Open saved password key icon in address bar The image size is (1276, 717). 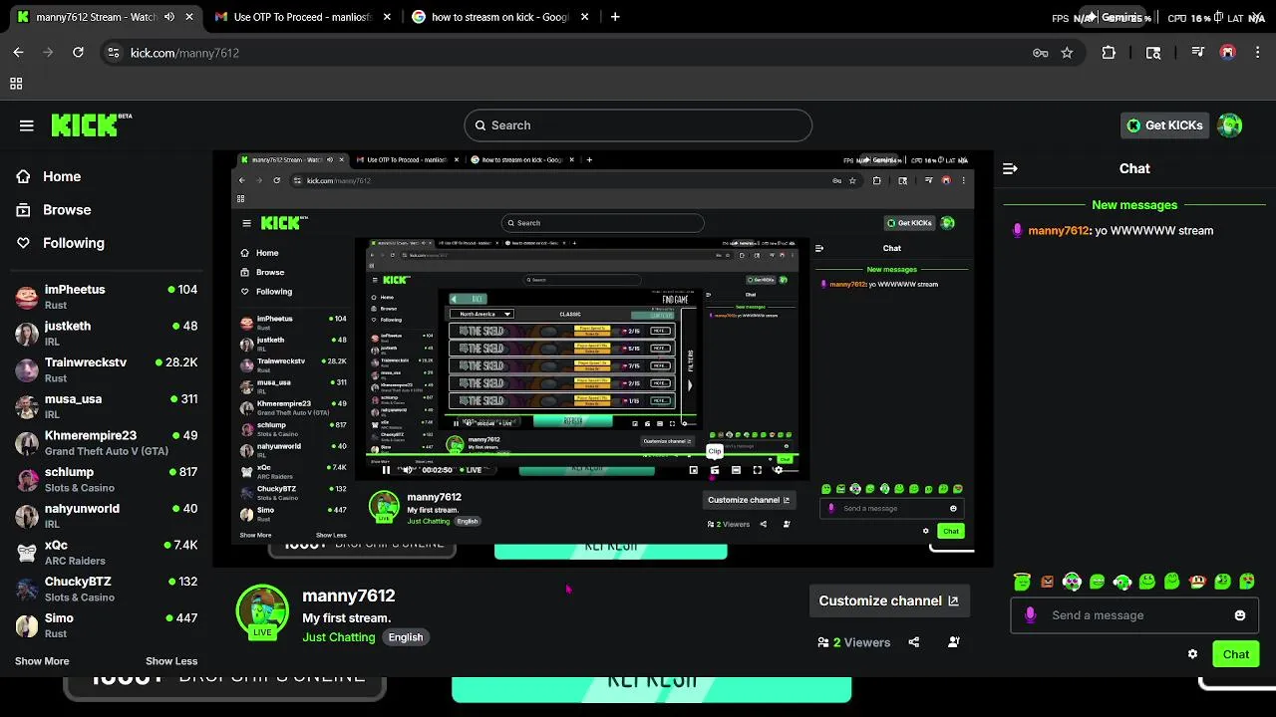pos(1041,53)
